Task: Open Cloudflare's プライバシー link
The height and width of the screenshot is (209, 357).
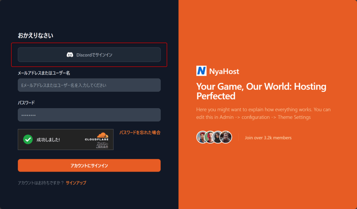Action: 102,143
